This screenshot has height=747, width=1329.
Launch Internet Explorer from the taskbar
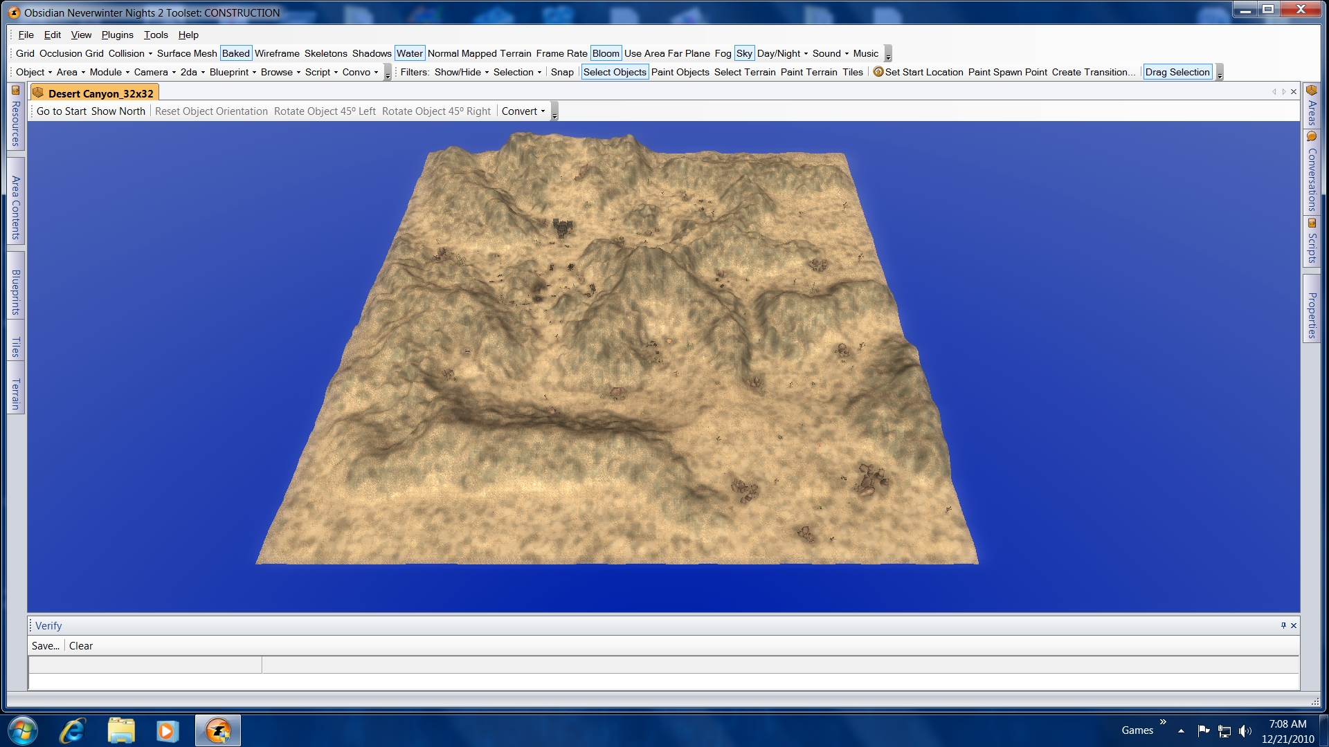tap(72, 730)
